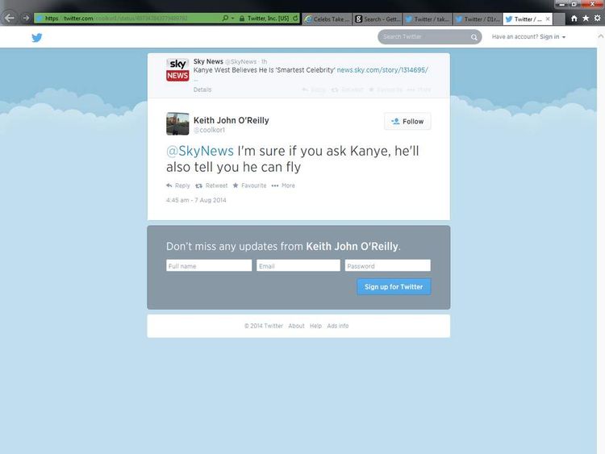Image resolution: width=605 pixels, height=454 pixels.
Task: Reply to Keith John O'Reilly's tweet
Action: [x=178, y=185]
